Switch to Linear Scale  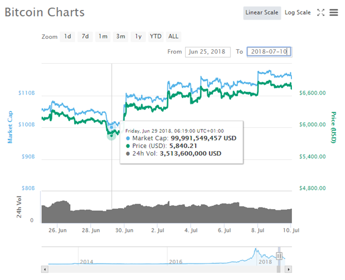[x=262, y=13]
